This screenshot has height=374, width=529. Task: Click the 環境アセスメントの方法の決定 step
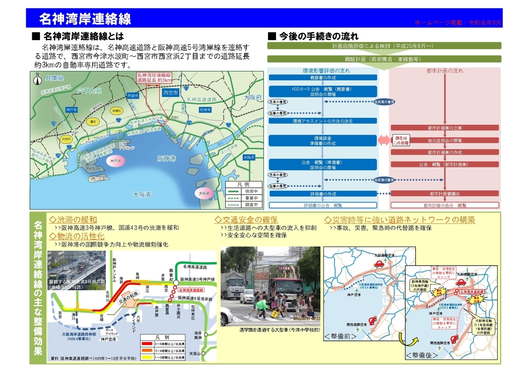pos(323,121)
